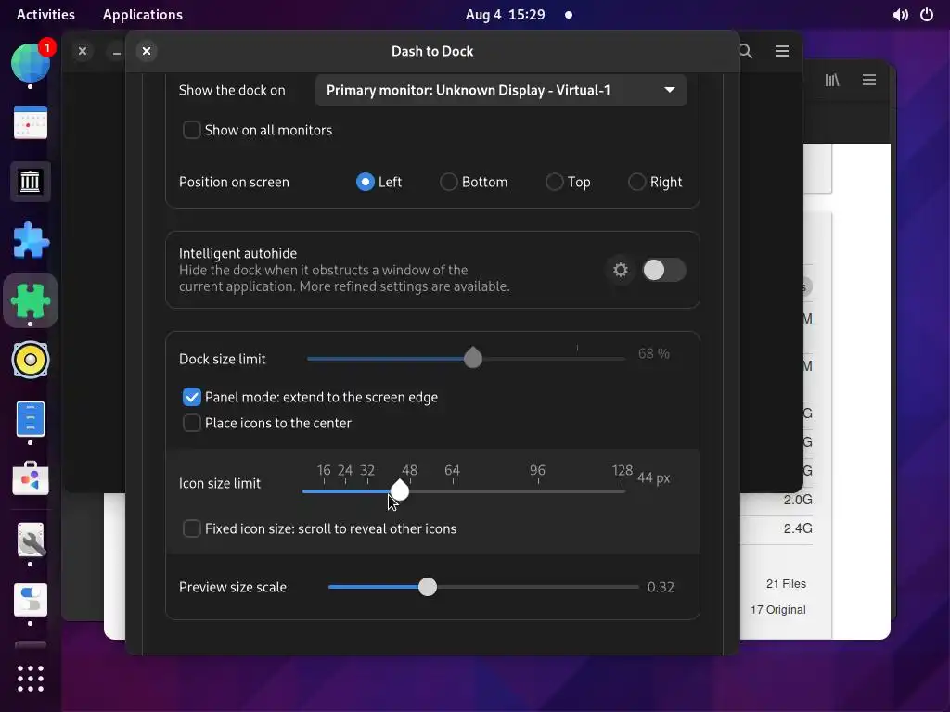Select Left dock position
Viewport: 950px width, 712px height.
[366, 183]
